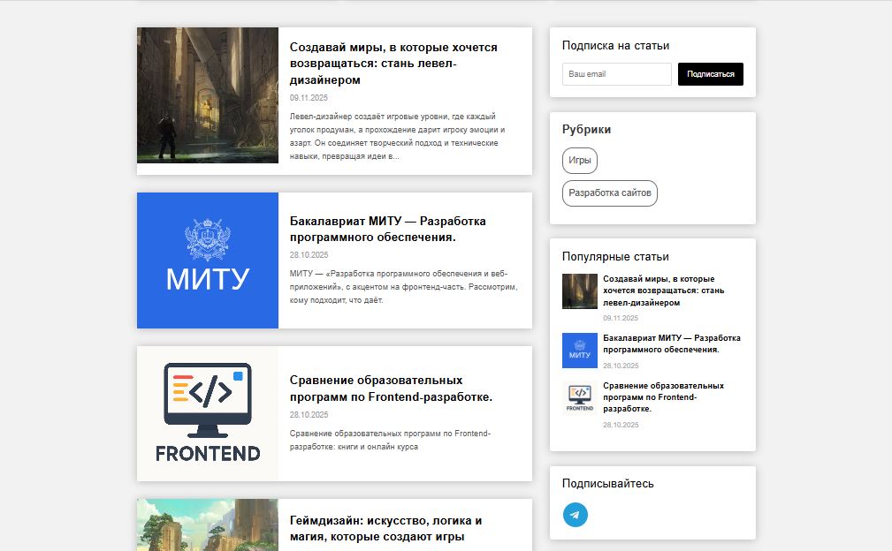Open popular list link Сравнение образовательных программ

click(663, 397)
